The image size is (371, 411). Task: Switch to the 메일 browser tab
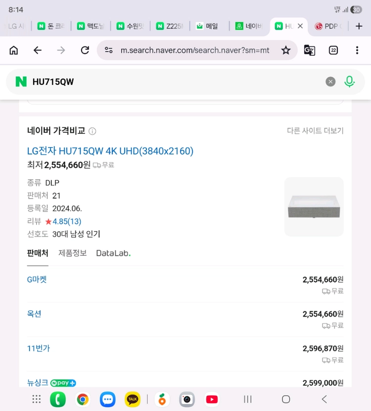209,26
